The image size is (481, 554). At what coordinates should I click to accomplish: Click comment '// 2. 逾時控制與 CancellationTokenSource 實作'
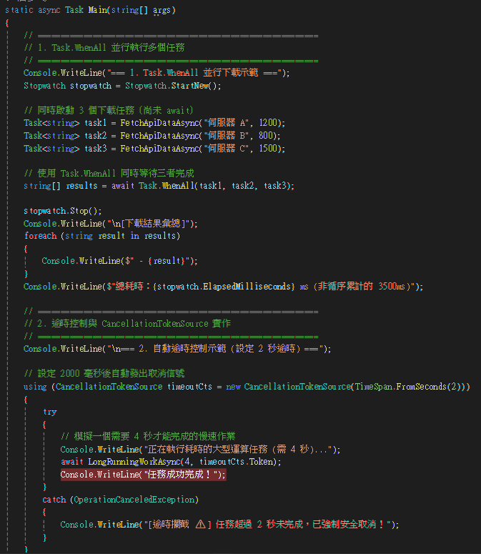[127, 324]
